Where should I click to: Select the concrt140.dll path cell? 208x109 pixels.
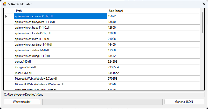click(x=60, y=62)
